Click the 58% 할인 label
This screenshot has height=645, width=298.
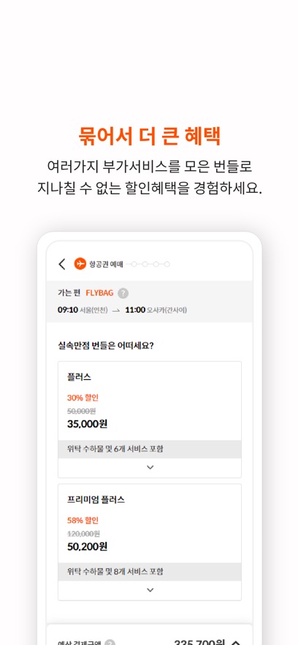click(x=83, y=520)
